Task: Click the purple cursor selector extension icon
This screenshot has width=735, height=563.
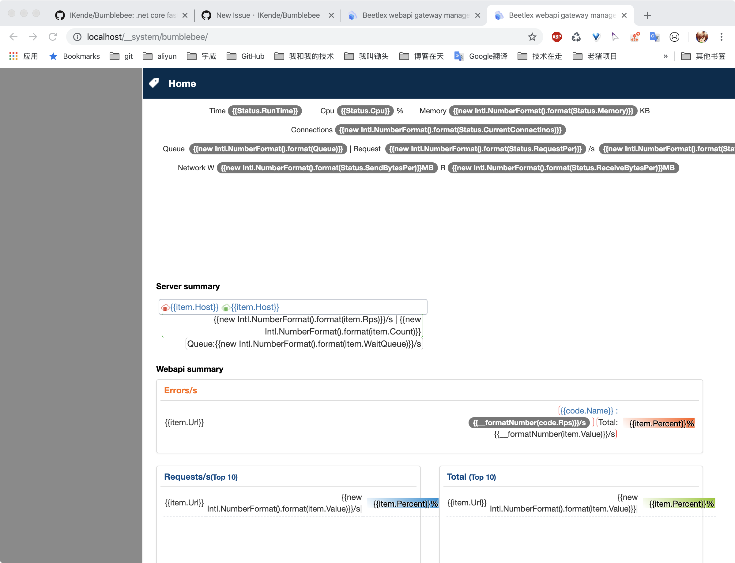Action: [x=615, y=37]
